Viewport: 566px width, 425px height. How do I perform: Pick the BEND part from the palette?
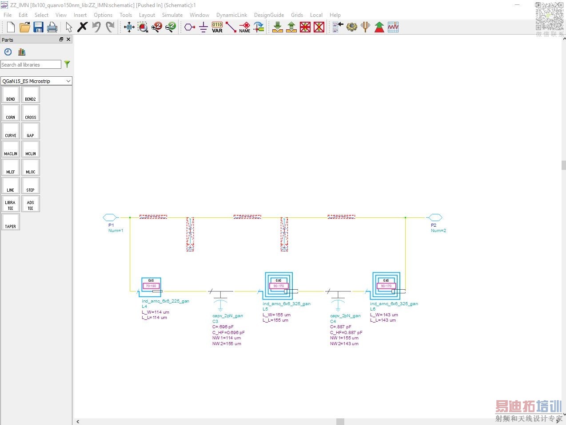[11, 94]
